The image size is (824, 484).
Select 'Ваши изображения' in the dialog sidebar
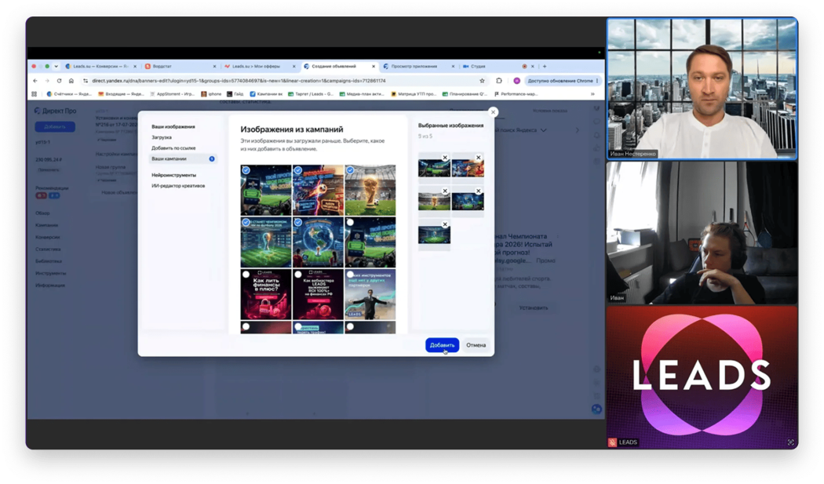point(173,126)
